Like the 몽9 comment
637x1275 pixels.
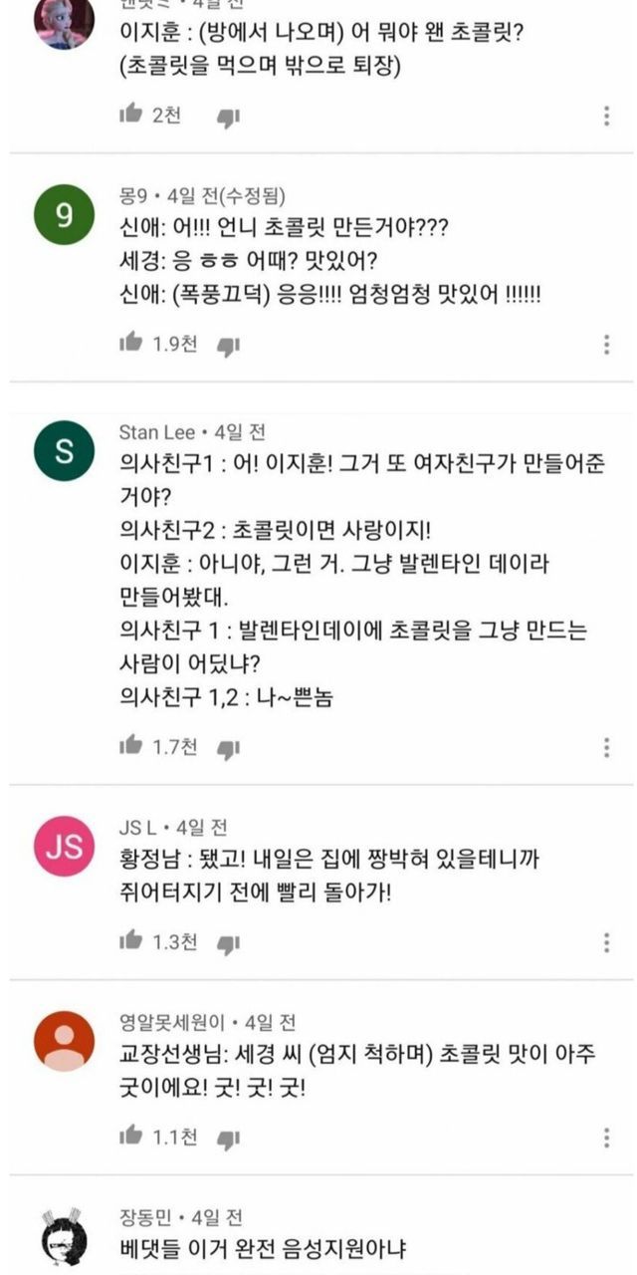coord(130,344)
